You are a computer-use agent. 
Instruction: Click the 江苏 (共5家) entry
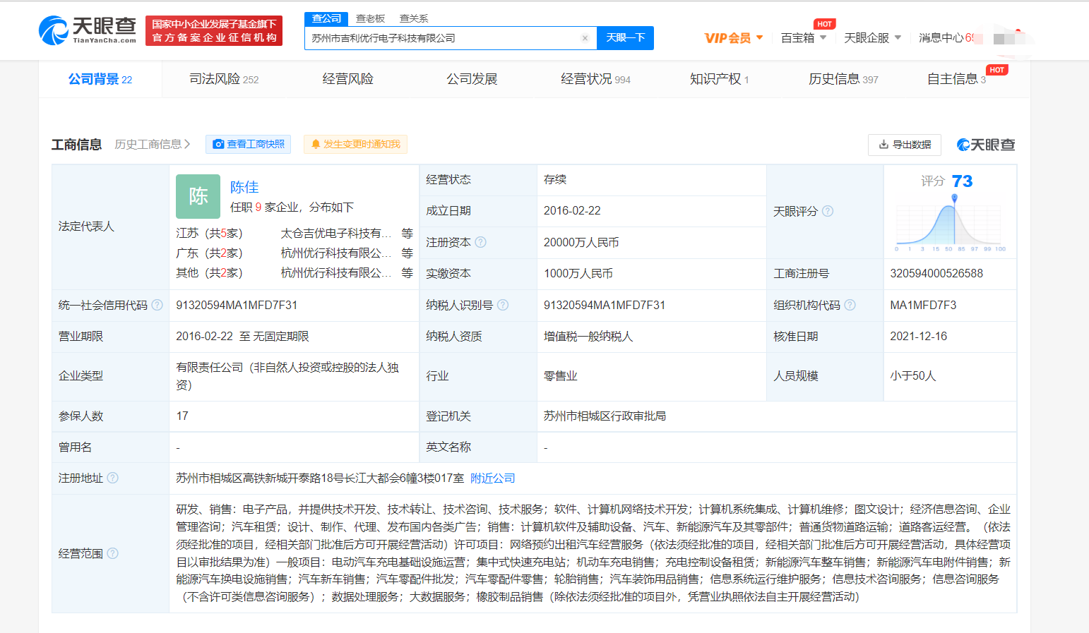[x=209, y=234]
